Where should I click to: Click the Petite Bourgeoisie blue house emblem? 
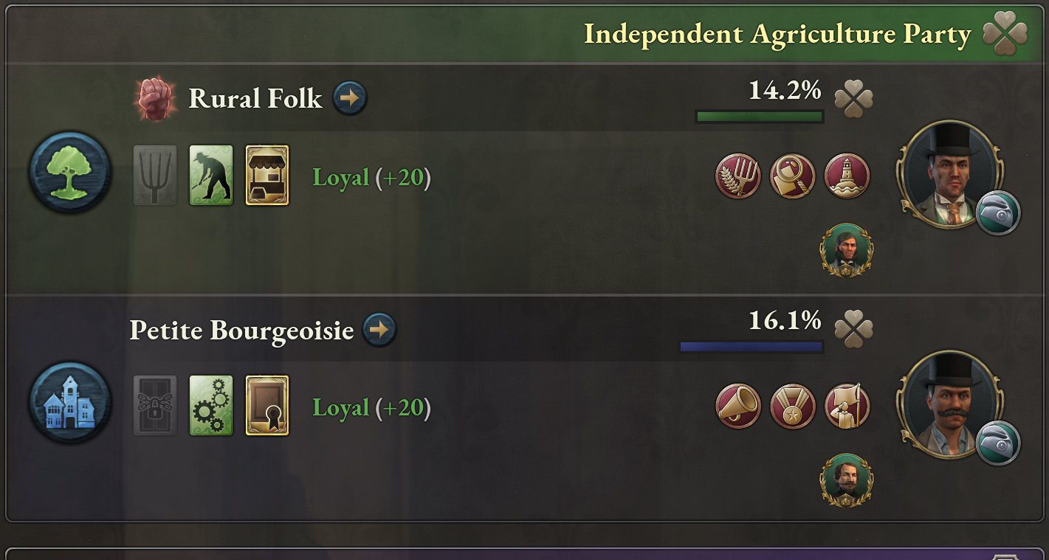tap(70, 403)
